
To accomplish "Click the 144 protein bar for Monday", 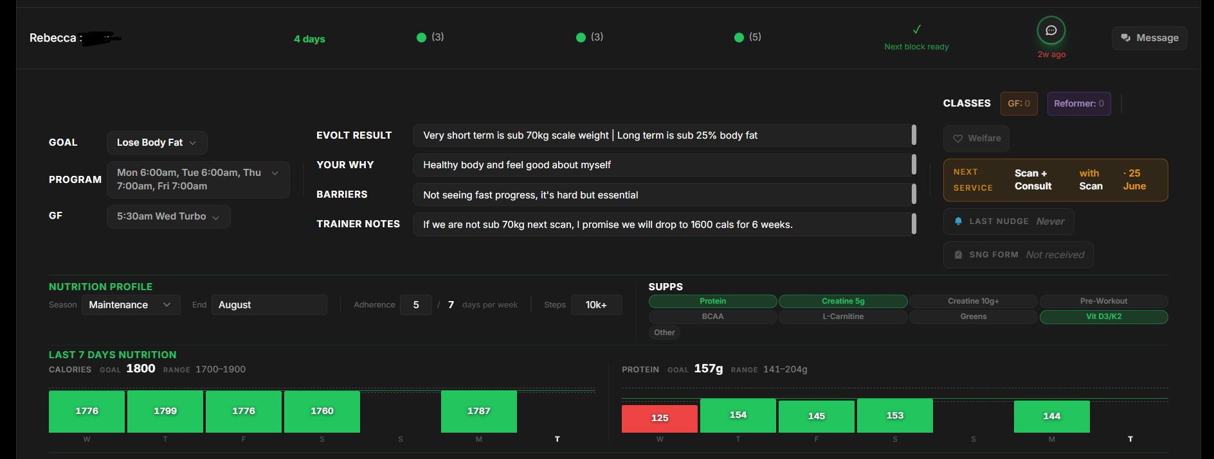I will [1052, 417].
